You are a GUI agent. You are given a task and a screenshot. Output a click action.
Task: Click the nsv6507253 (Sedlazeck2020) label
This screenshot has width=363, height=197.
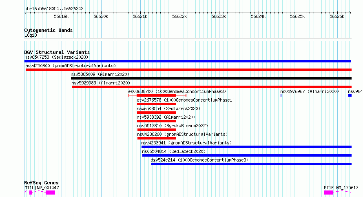(x=56, y=57)
